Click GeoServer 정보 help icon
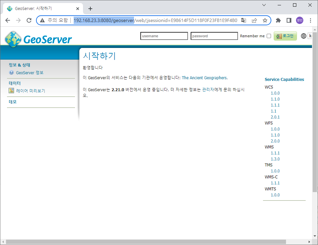The image size is (318, 245). coord(11,73)
